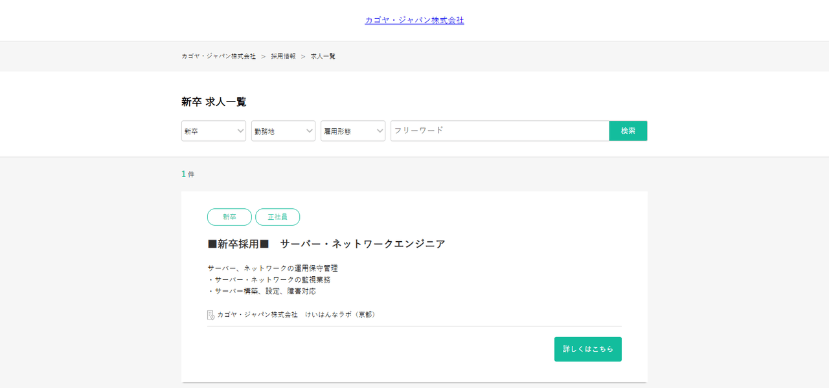Go to カゴヤ・ジャパン株式会社 in the breadcrumb
Viewport: 829px width, 388px height.
218,56
